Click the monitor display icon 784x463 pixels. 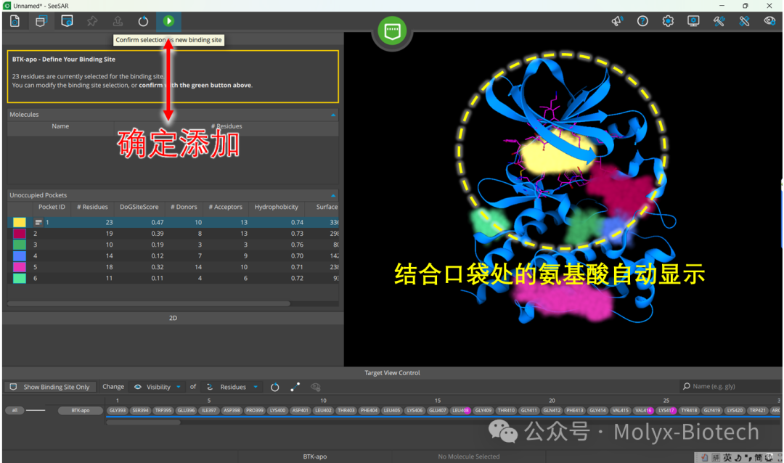693,21
